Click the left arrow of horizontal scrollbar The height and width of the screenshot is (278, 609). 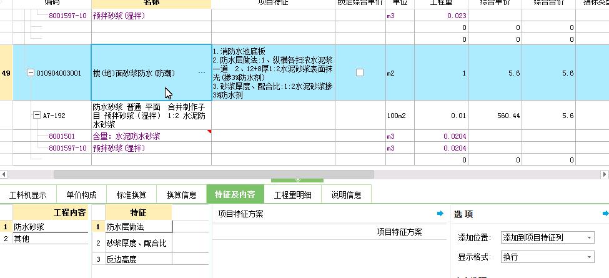(4, 174)
